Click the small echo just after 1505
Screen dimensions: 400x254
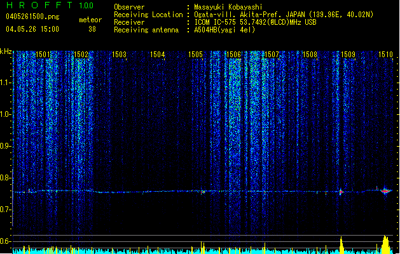click(203, 192)
